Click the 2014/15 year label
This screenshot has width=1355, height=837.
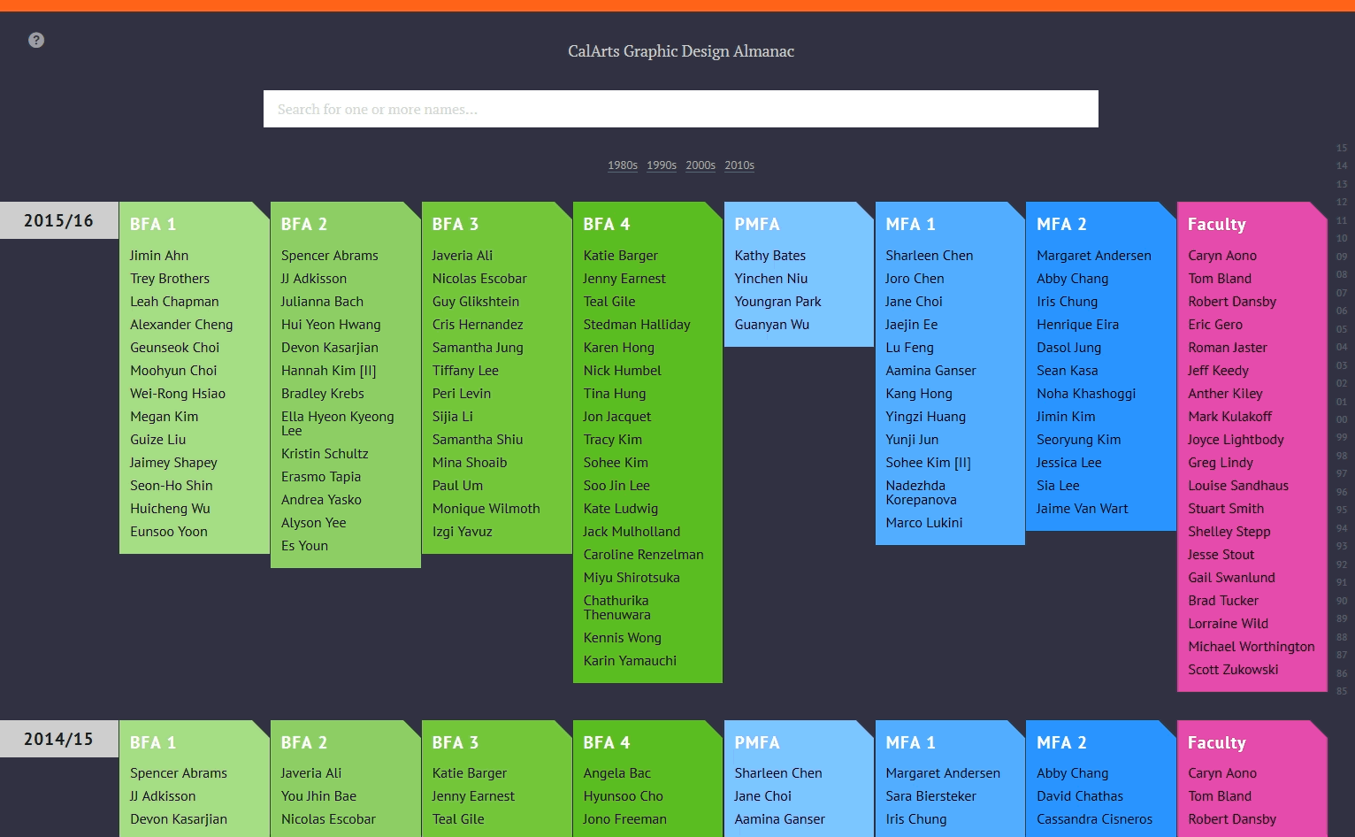tap(58, 739)
